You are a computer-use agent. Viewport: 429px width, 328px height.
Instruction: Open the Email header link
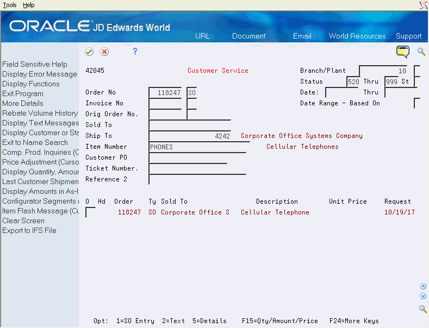click(302, 36)
